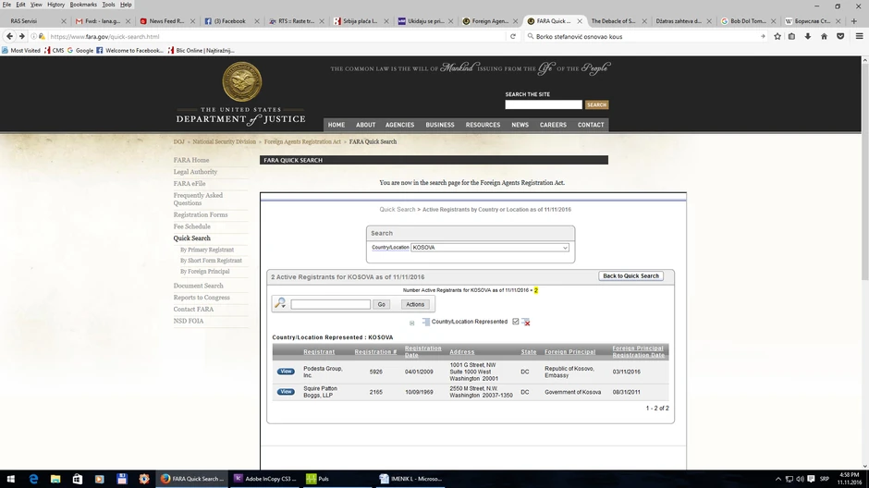869x488 pixels.
Task: Click the magnifier search icon in report toolbar
Action: (280, 303)
